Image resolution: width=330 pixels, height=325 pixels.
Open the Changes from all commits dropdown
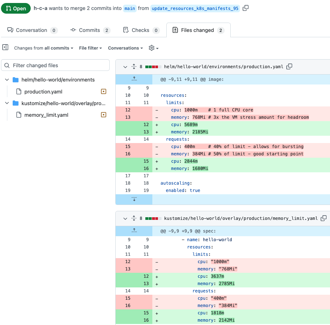(43, 48)
